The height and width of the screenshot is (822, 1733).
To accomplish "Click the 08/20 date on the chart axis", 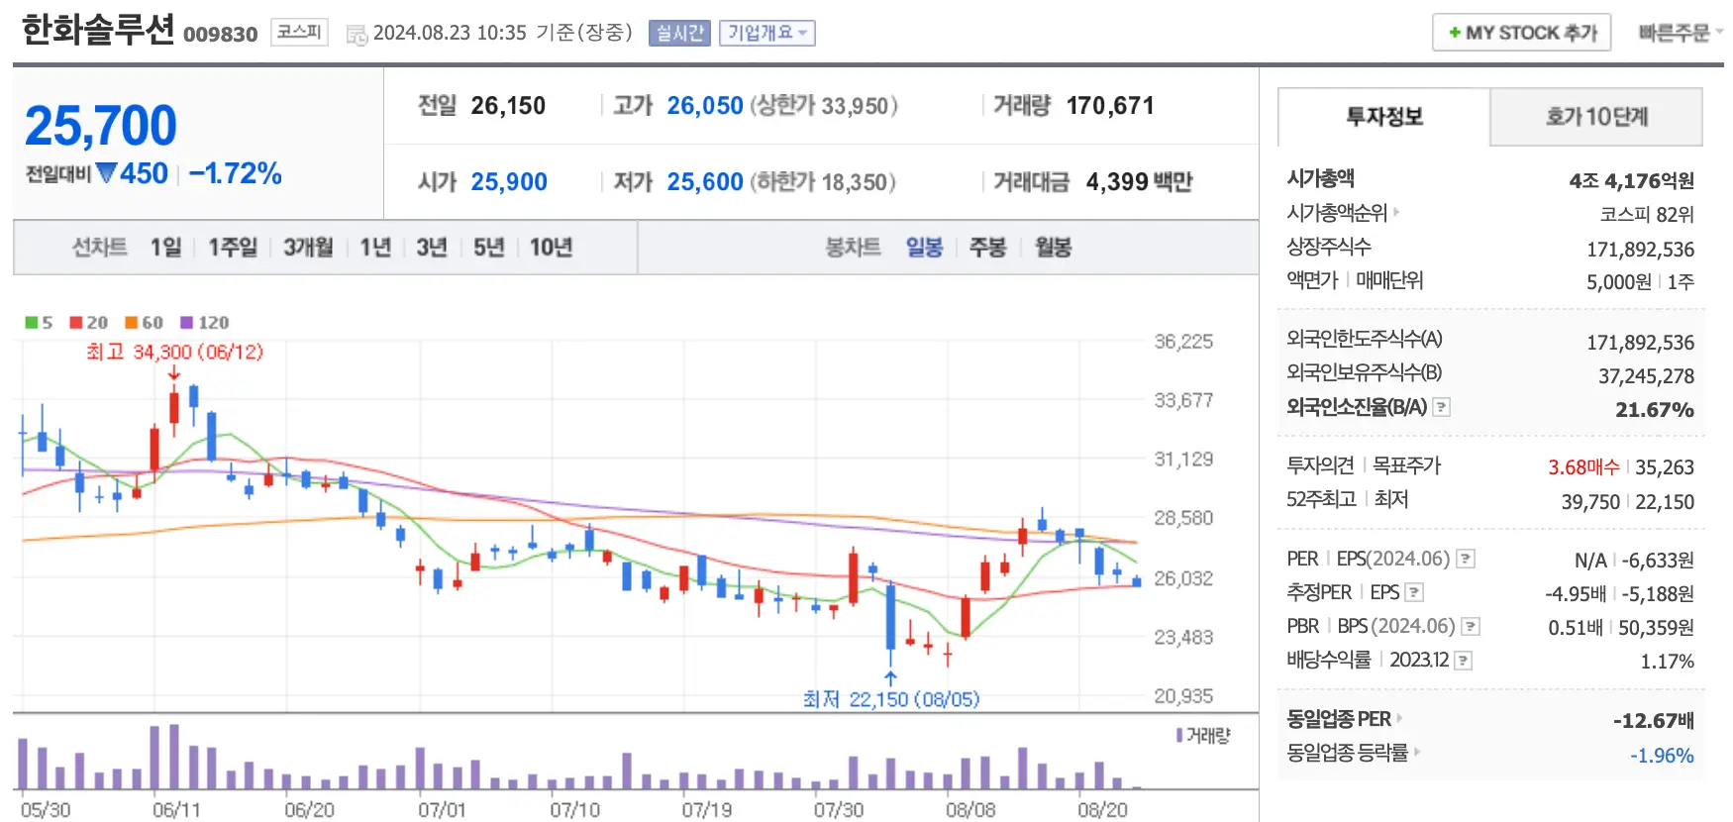I will [1102, 810].
